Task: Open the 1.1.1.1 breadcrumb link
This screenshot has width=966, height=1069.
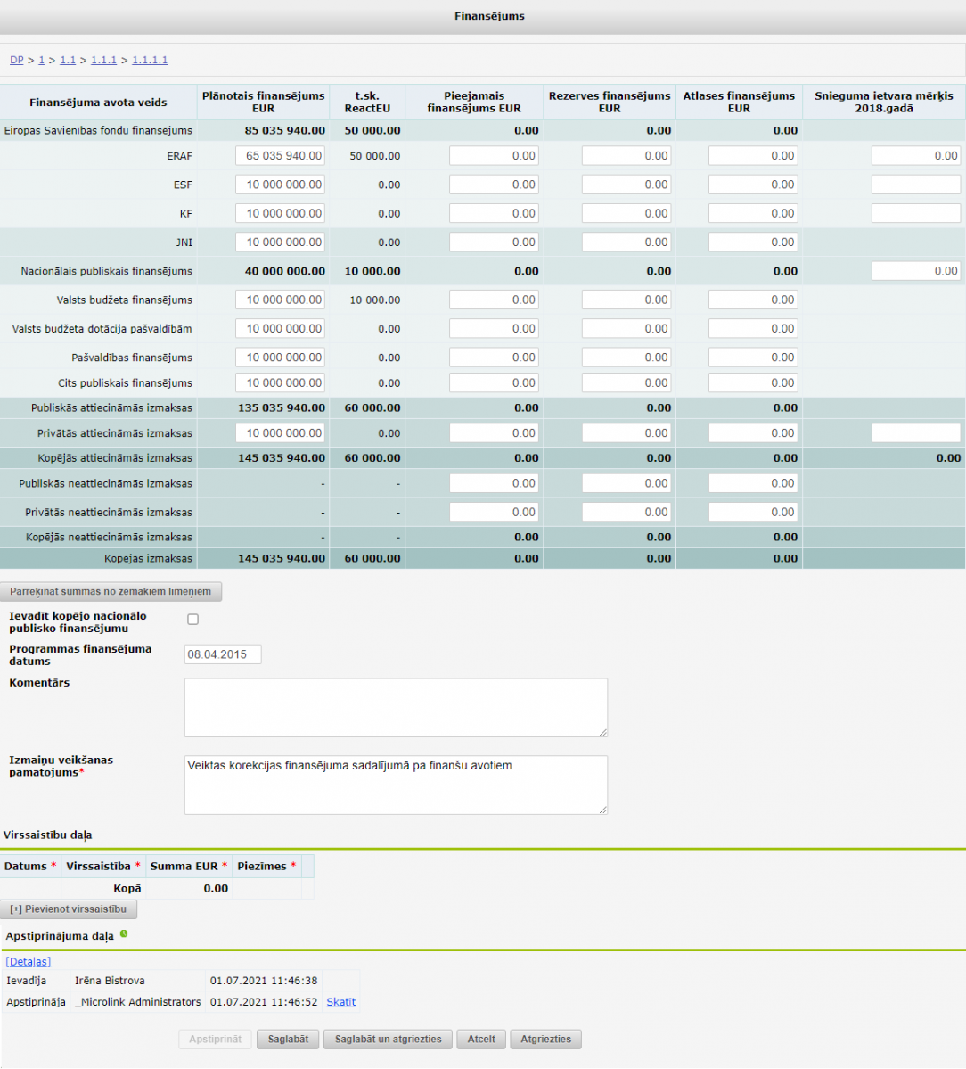Action: tap(150, 60)
